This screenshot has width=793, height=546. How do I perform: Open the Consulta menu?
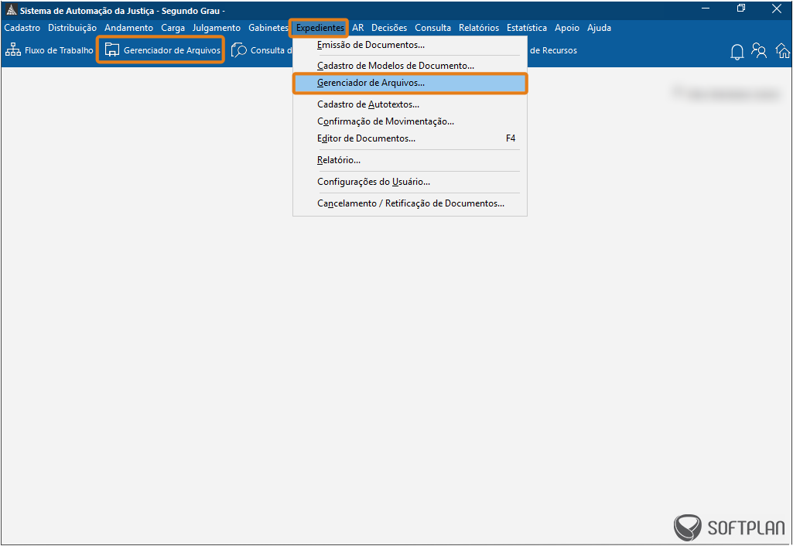tap(433, 28)
